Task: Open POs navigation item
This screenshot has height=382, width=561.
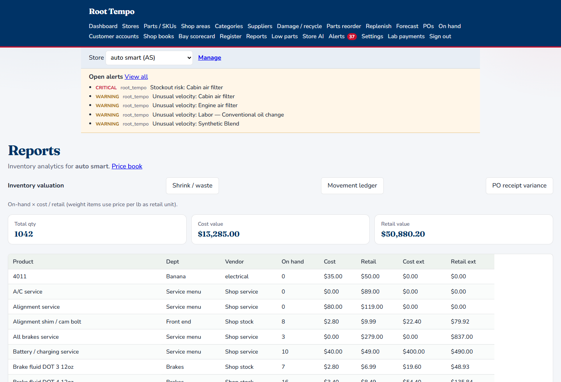Action: 429,26
